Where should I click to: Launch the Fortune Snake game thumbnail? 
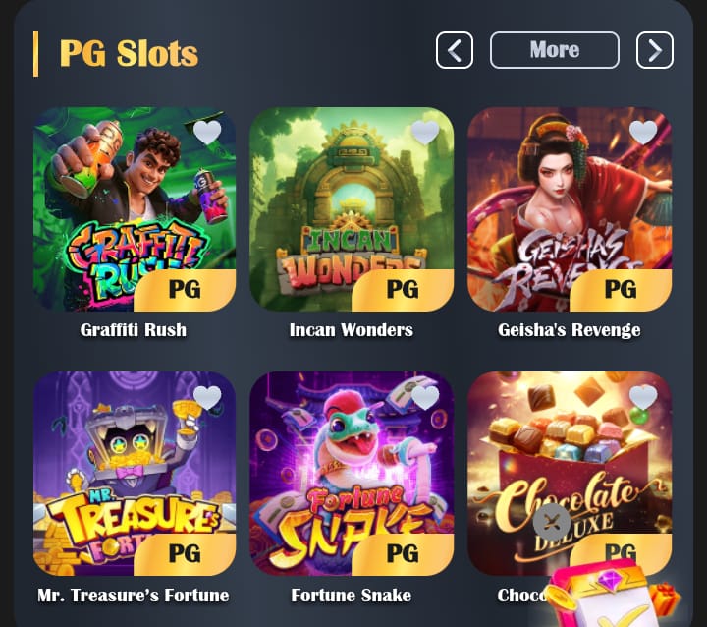(352, 474)
